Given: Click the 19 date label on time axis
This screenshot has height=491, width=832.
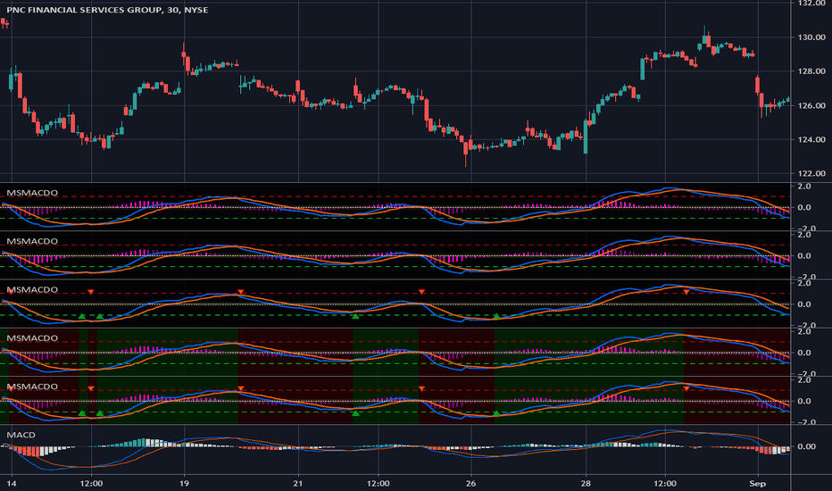Looking at the screenshot, I should [x=184, y=484].
